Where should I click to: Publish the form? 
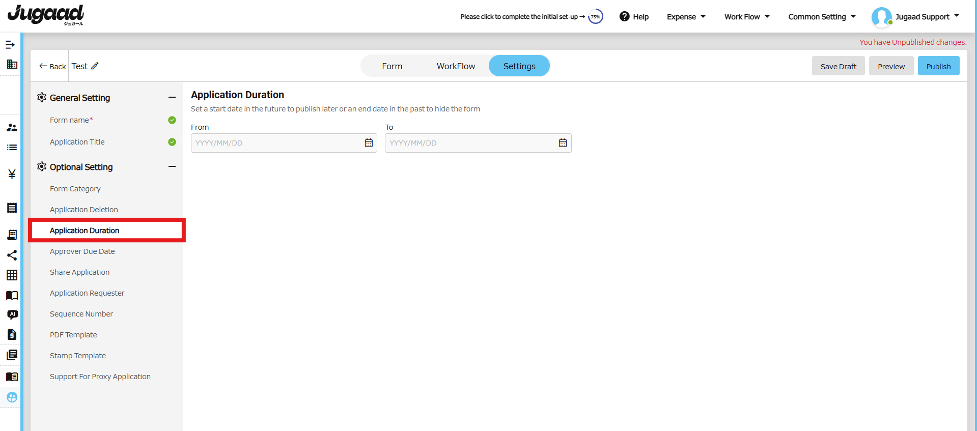tap(938, 66)
